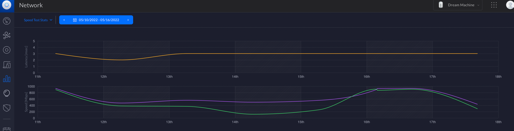
Task: Open the Dream Machine device selector
Action: point(458,5)
